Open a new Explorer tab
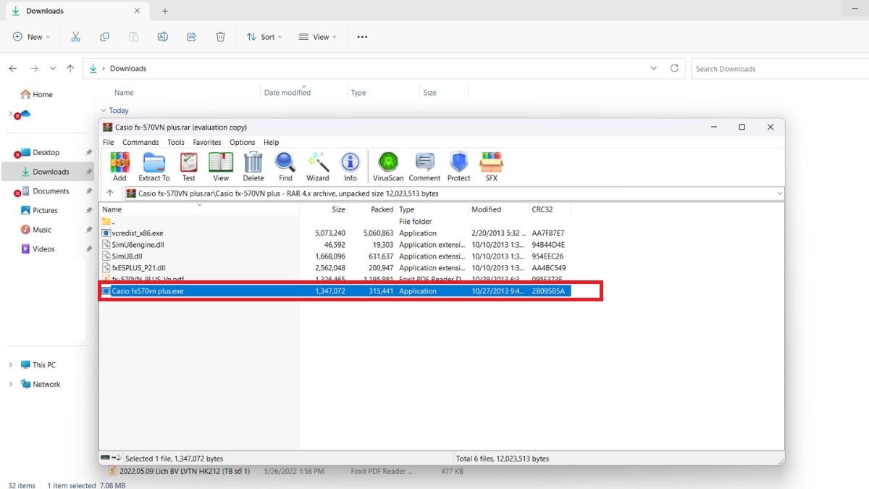The width and height of the screenshot is (869, 489). coord(165,11)
